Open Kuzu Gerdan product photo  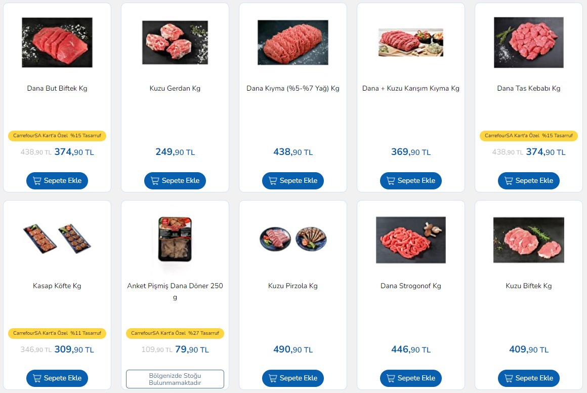(x=175, y=43)
